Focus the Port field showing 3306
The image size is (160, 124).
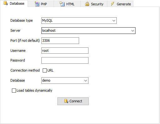coord(60,40)
